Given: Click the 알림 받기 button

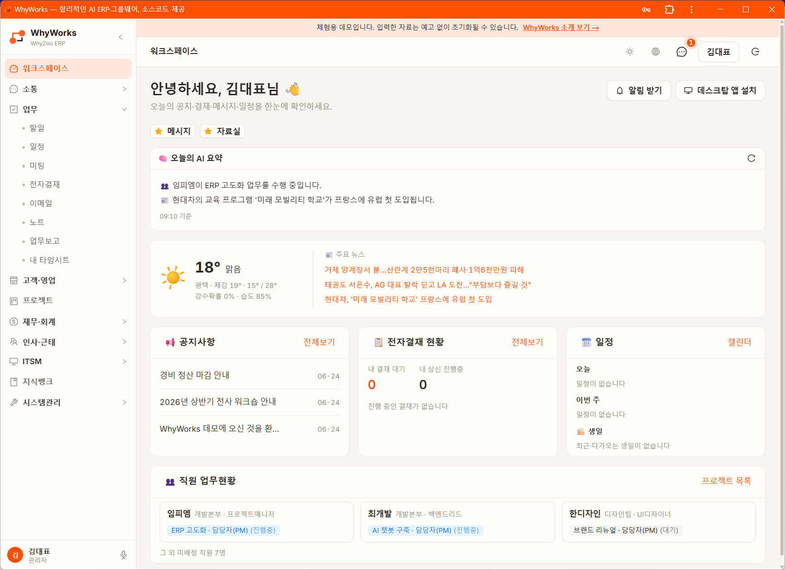Looking at the screenshot, I should pos(639,90).
